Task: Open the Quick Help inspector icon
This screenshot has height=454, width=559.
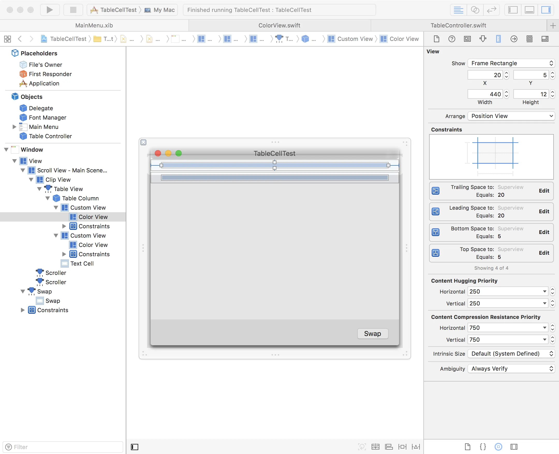Action: pyautogui.click(x=452, y=39)
